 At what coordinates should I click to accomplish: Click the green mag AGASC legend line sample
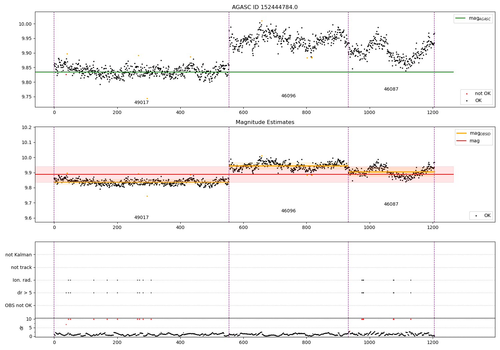tap(461, 18)
